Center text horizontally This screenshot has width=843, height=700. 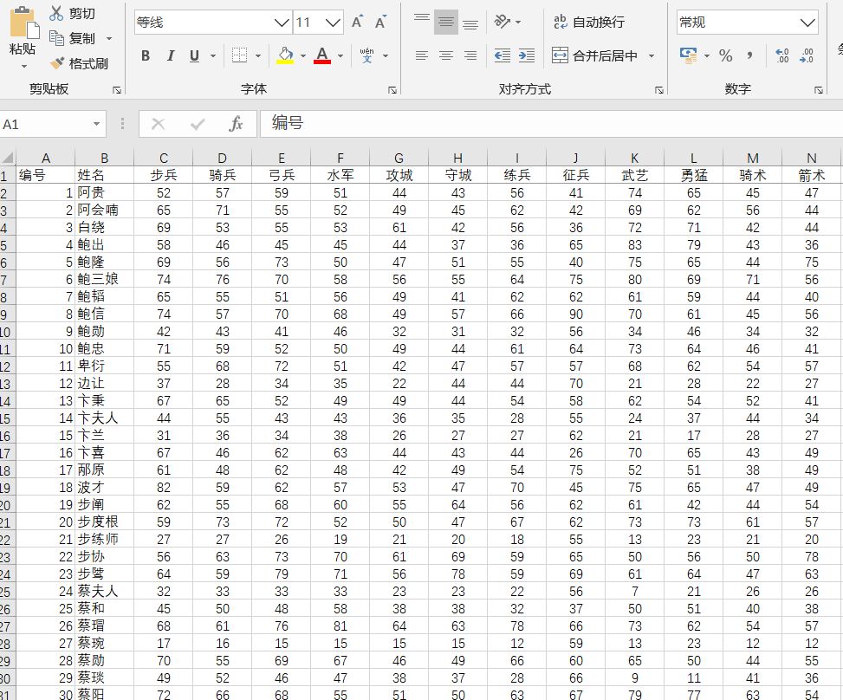(446, 55)
